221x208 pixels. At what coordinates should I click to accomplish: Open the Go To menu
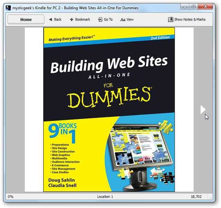click(105, 19)
